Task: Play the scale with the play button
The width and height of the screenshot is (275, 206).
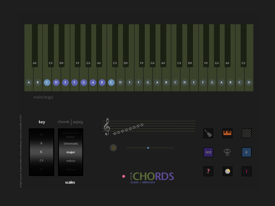Action: pos(113,148)
